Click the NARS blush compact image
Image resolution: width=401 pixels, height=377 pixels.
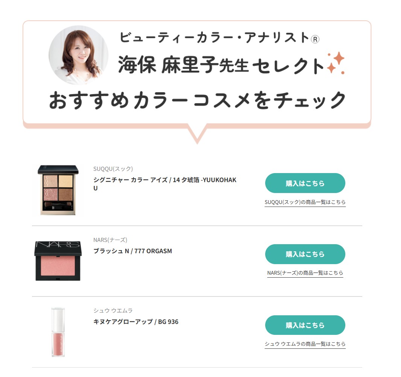pyautogui.click(x=58, y=261)
